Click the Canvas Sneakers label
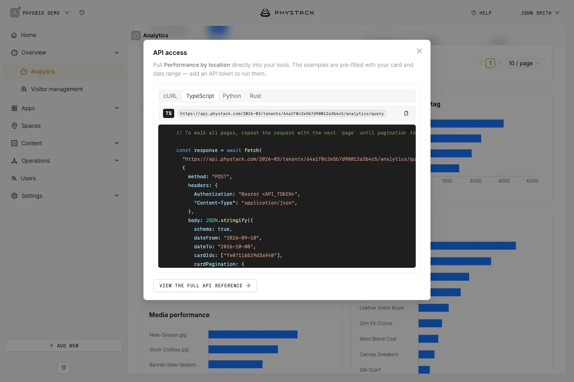Image resolution: width=574 pixels, height=382 pixels. (x=379, y=355)
